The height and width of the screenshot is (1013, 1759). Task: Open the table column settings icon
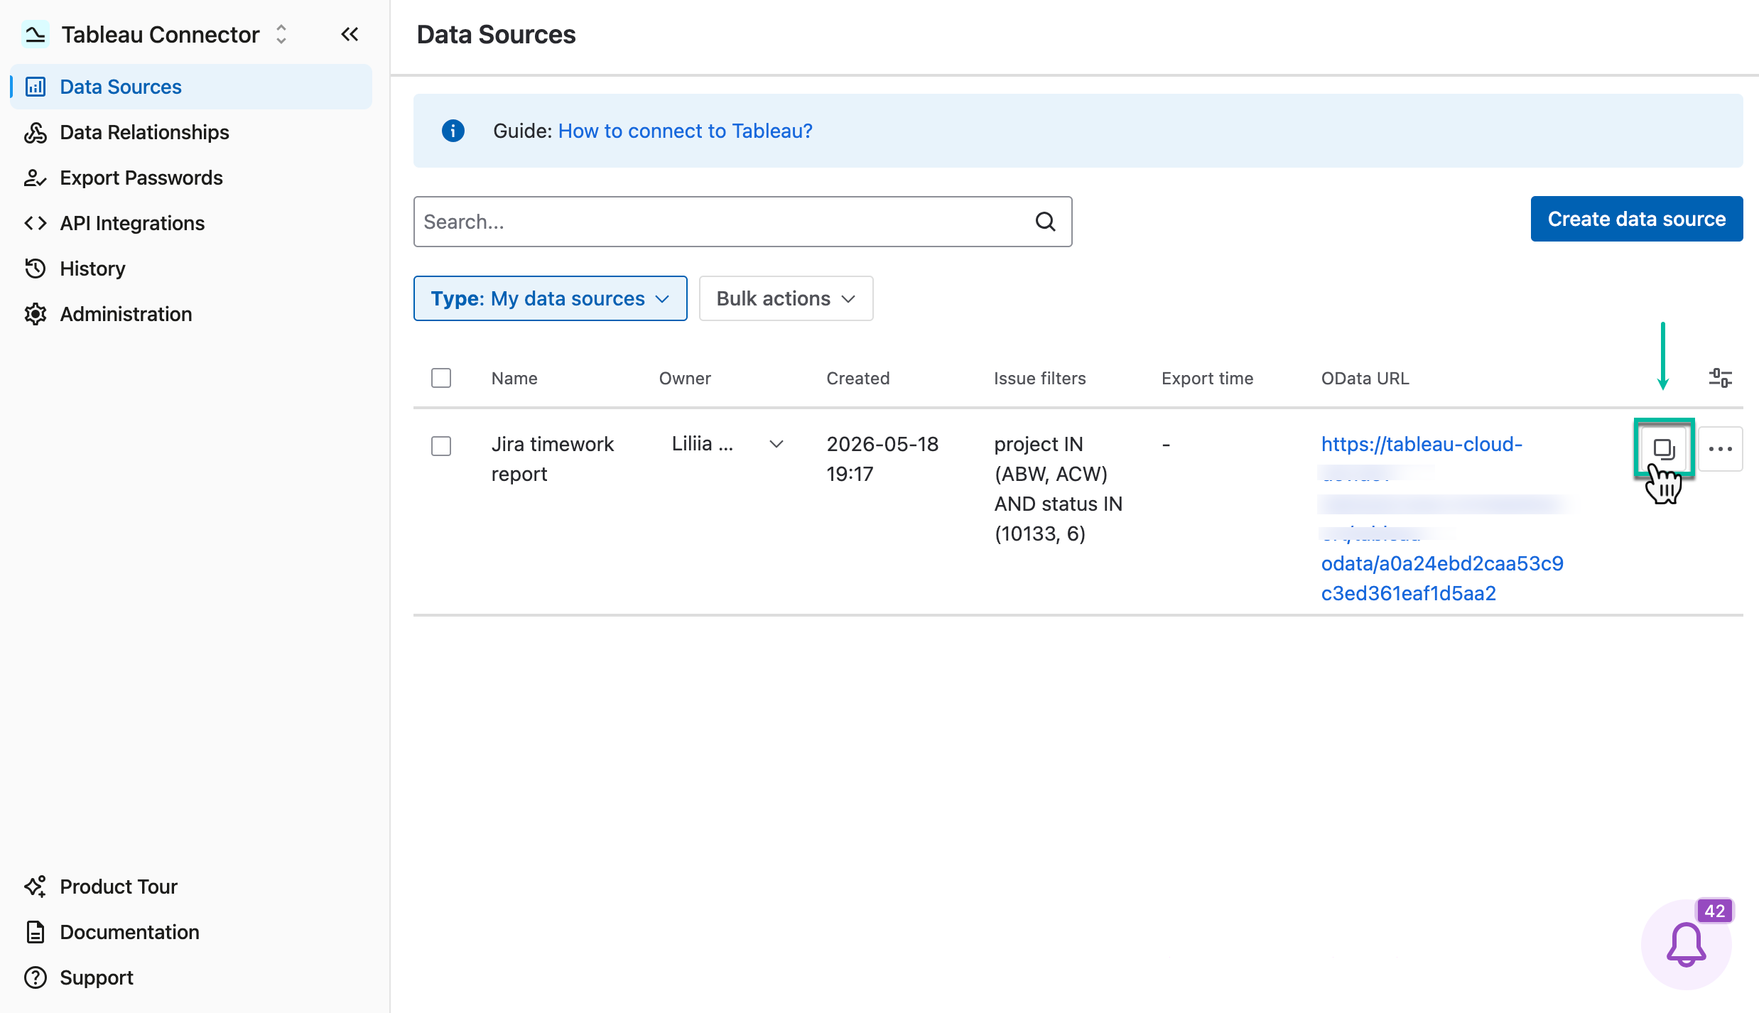(x=1721, y=378)
